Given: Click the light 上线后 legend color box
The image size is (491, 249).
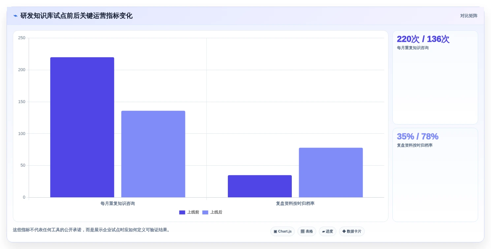Looking at the screenshot, I should point(205,212).
